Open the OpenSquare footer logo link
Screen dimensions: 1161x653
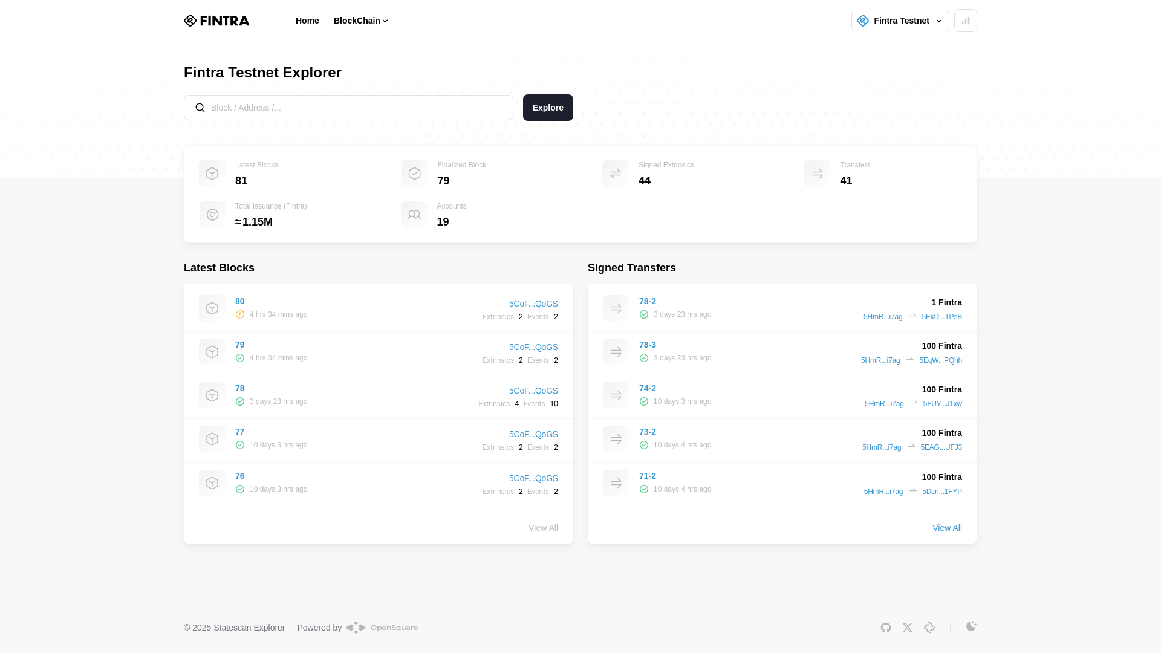click(x=382, y=628)
